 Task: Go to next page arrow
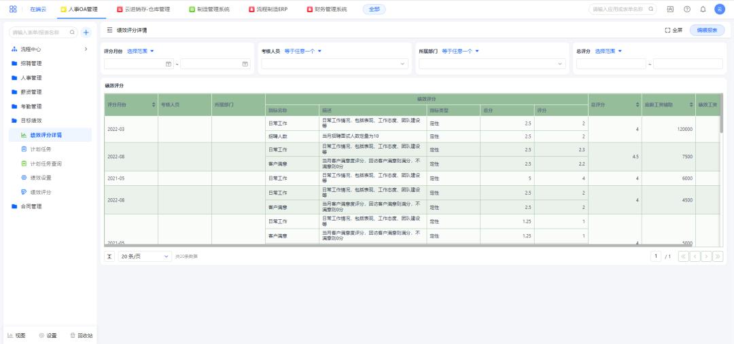tap(706, 256)
